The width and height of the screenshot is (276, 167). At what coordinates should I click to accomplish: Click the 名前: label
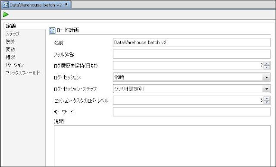coord(59,43)
